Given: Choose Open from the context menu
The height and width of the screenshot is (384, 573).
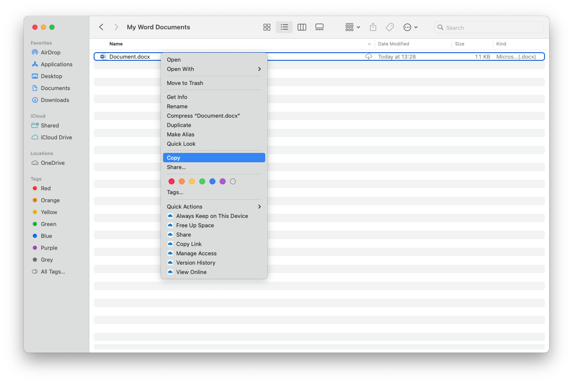Looking at the screenshot, I should (x=214, y=59).
